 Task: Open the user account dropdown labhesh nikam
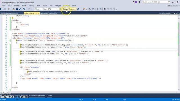point(173,6)
